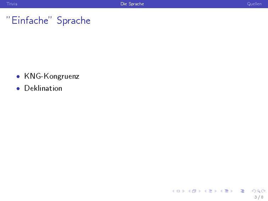Click the magnifier search icon
The height and width of the screenshot is (201, 268).
tap(258, 191)
